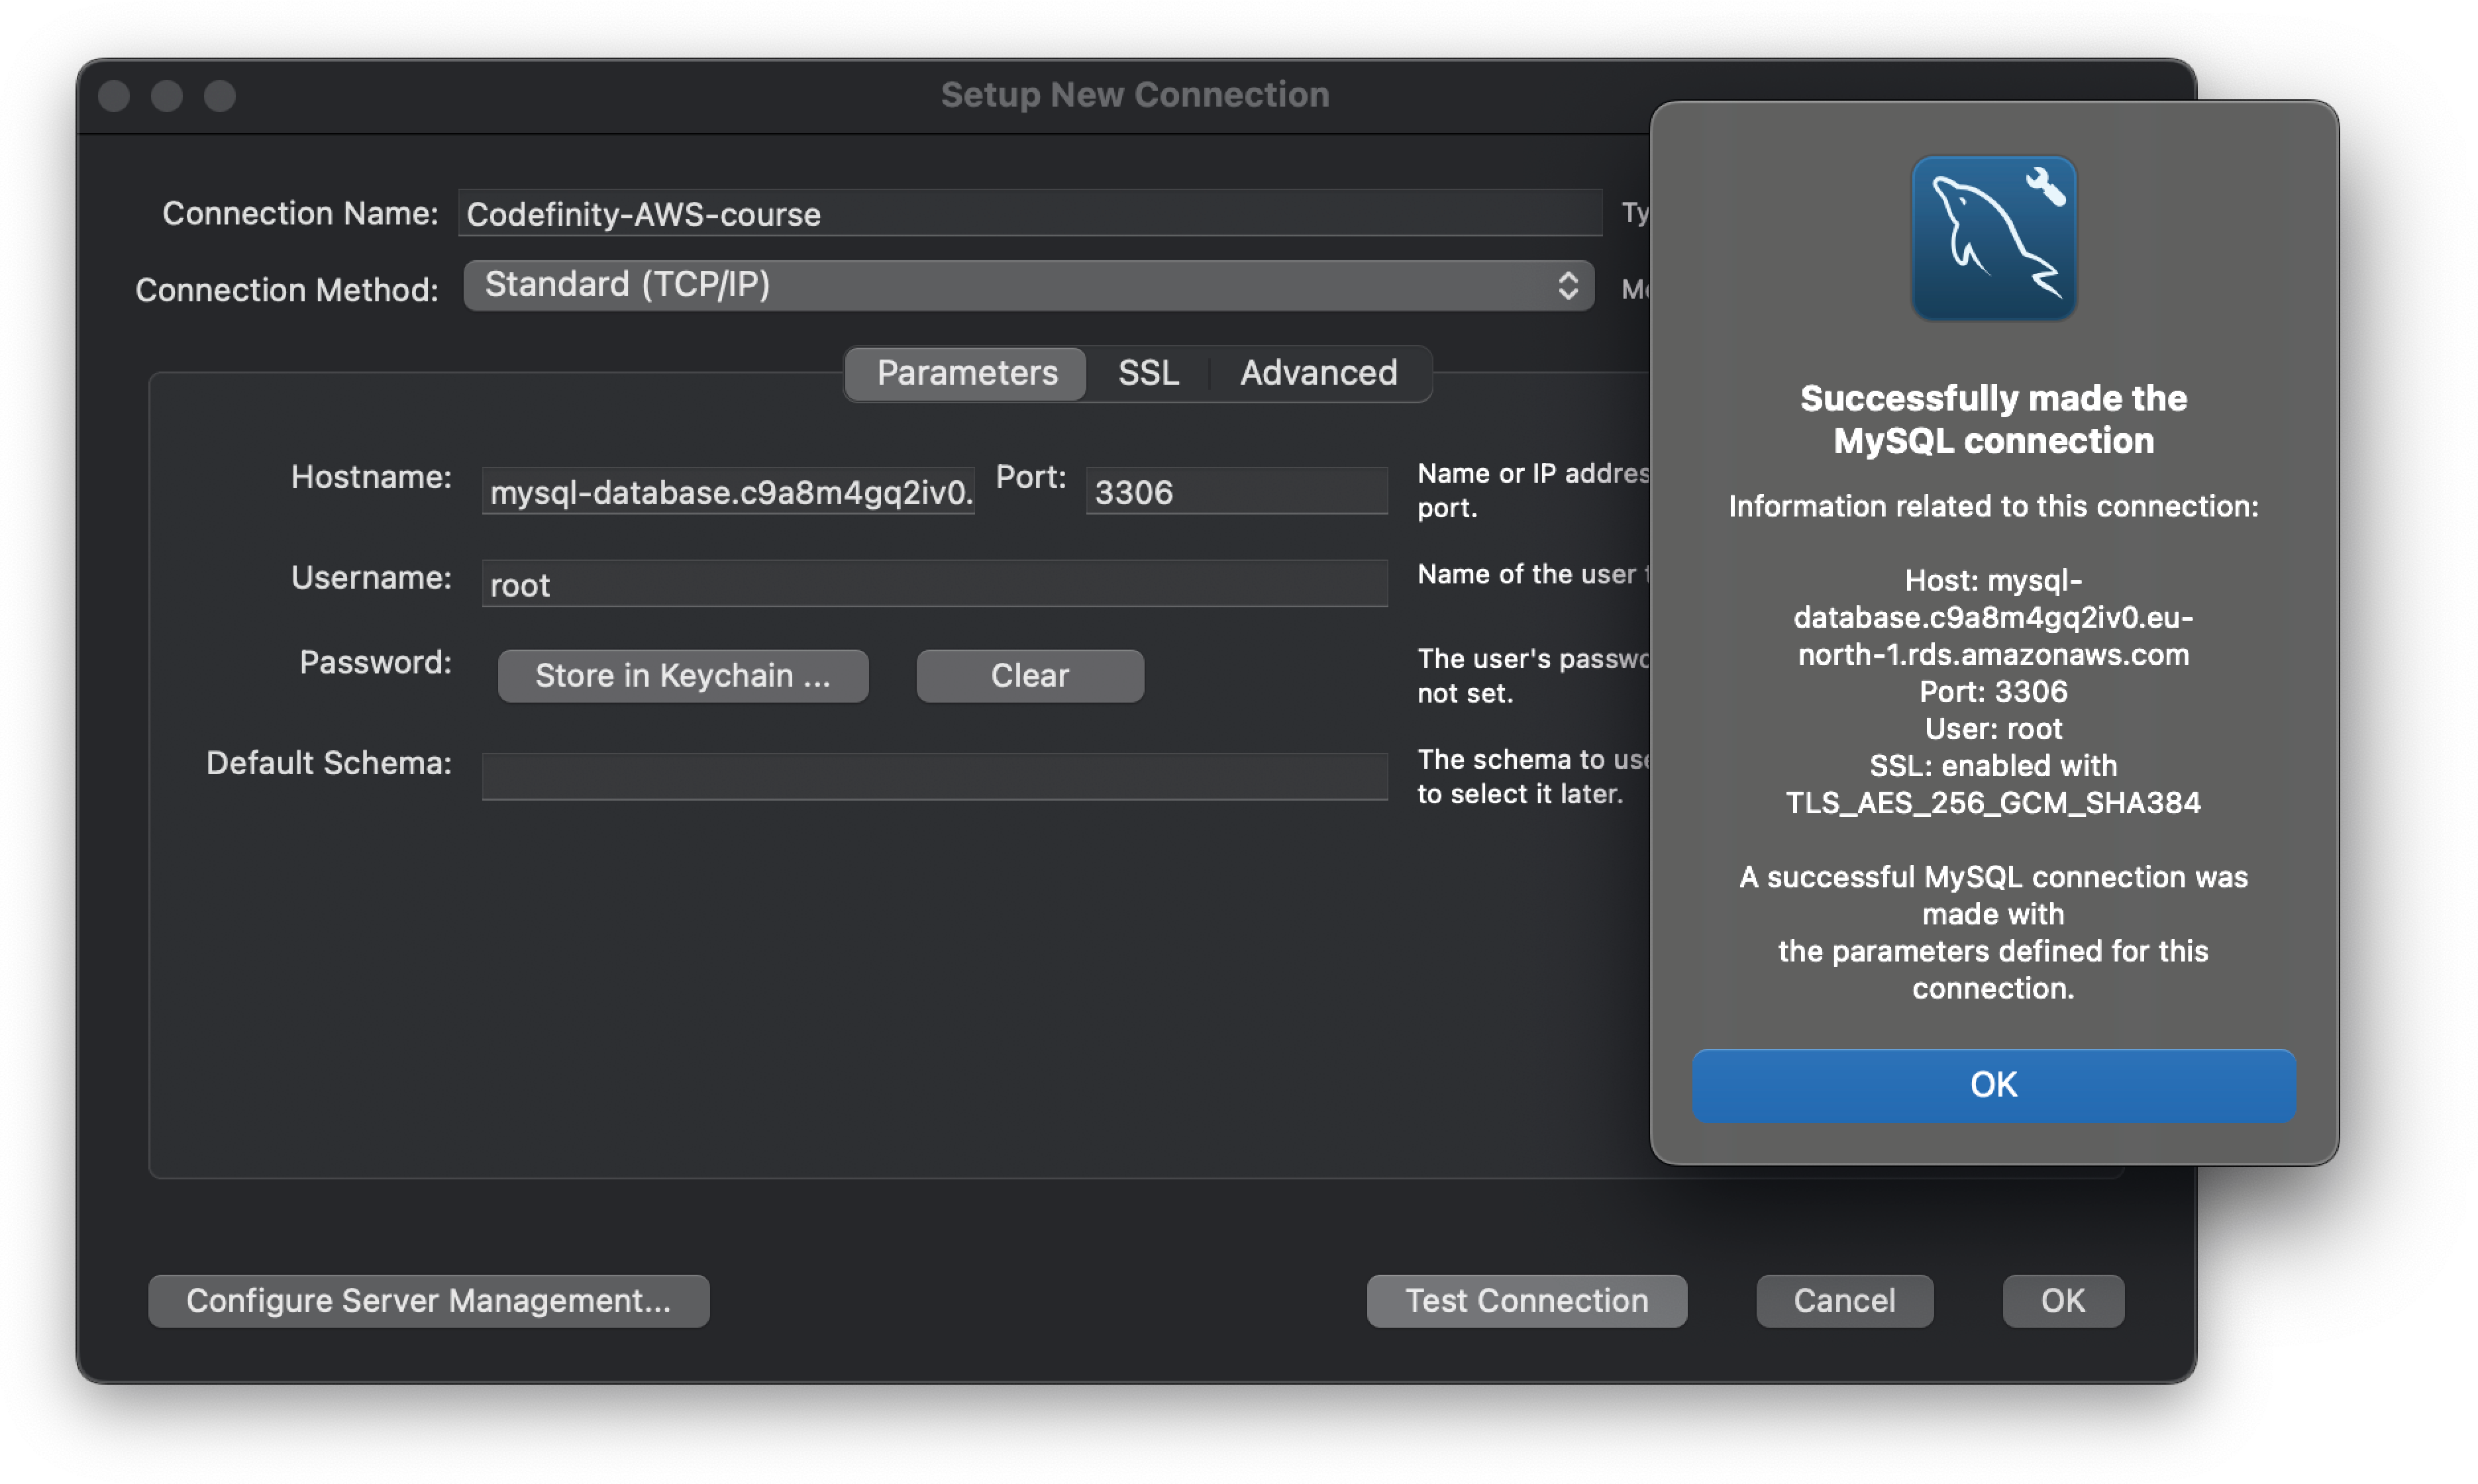2478x1484 pixels.
Task: Click the zoom button of the setup window
Action: pos(220,96)
